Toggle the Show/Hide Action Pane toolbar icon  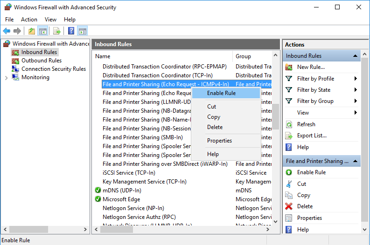point(83,31)
